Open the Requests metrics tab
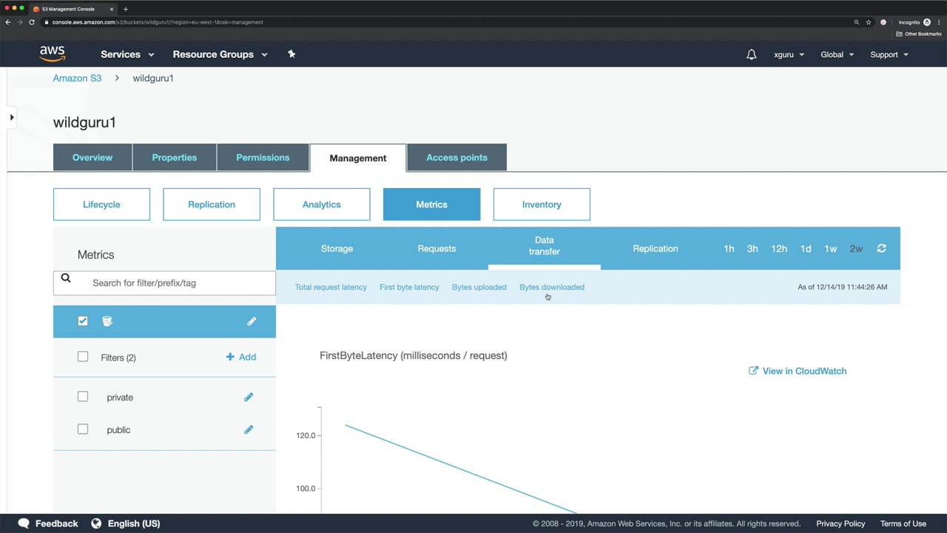Screen dimensions: 947x533 pos(437,249)
